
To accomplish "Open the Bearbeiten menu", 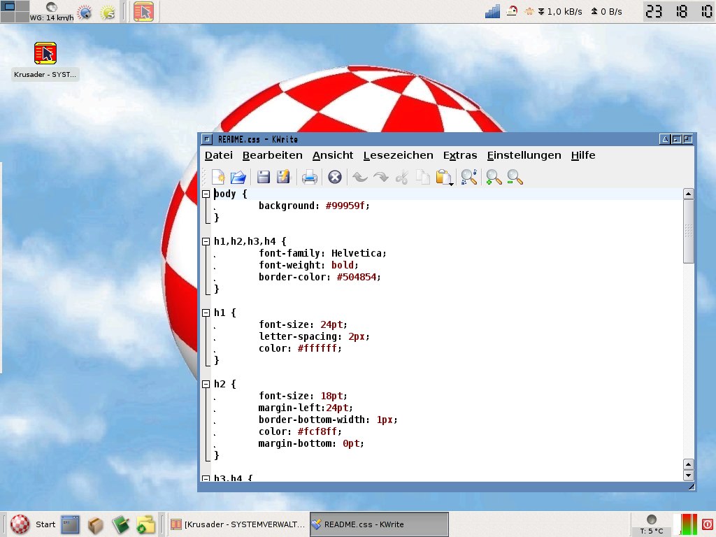I will 272,155.
